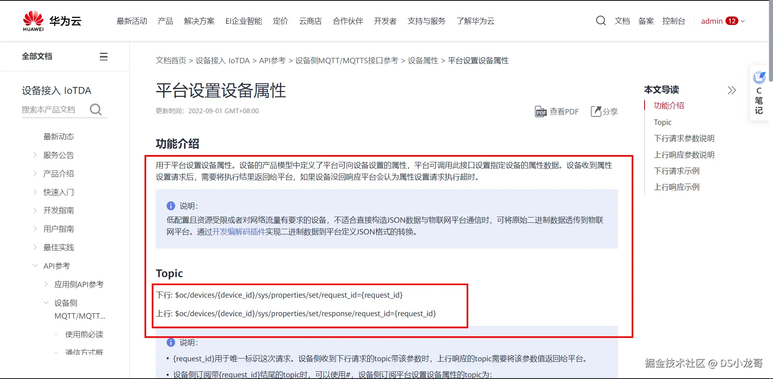Follow the 开发编解码插件 hyperlink

tap(238, 232)
